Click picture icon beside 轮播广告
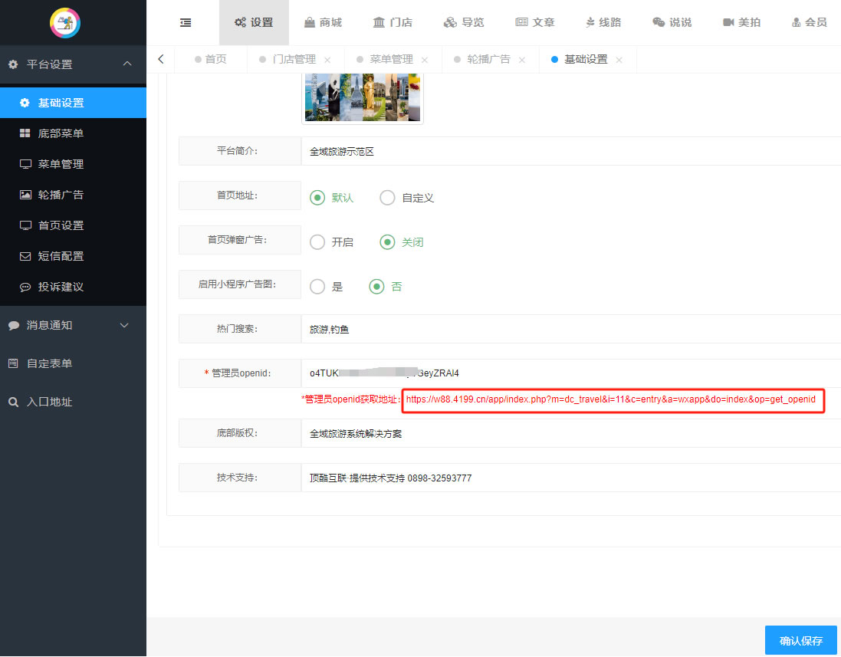This screenshot has width=841, height=657. point(25,195)
